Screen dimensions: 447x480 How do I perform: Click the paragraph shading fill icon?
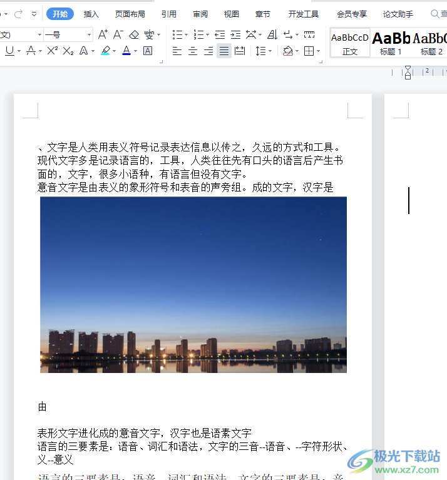[288, 51]
